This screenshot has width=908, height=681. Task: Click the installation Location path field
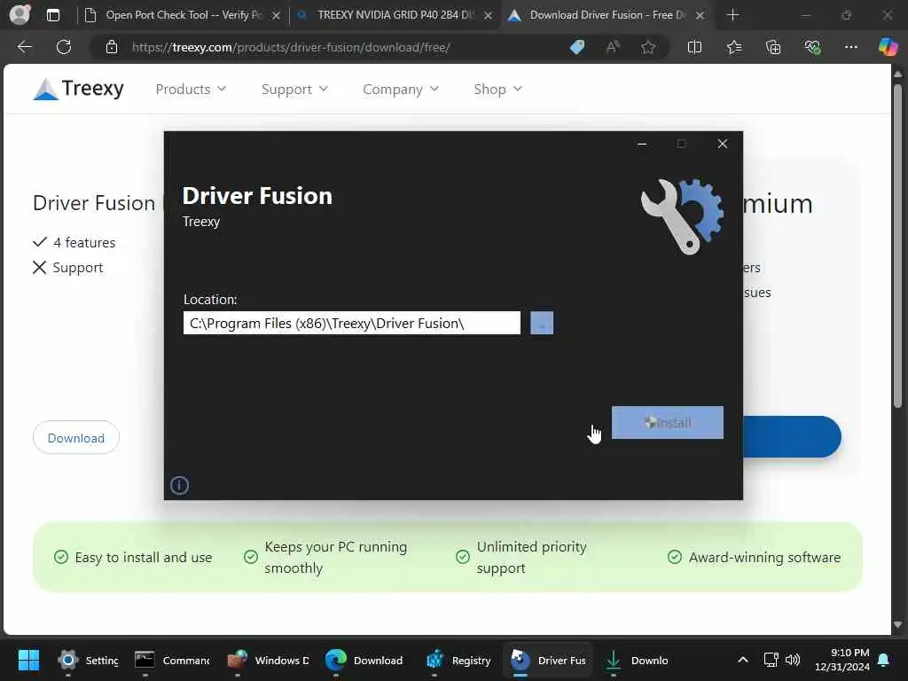pos(351,323)
